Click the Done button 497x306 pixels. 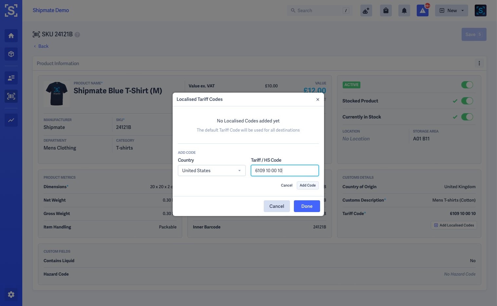[307, 206]
